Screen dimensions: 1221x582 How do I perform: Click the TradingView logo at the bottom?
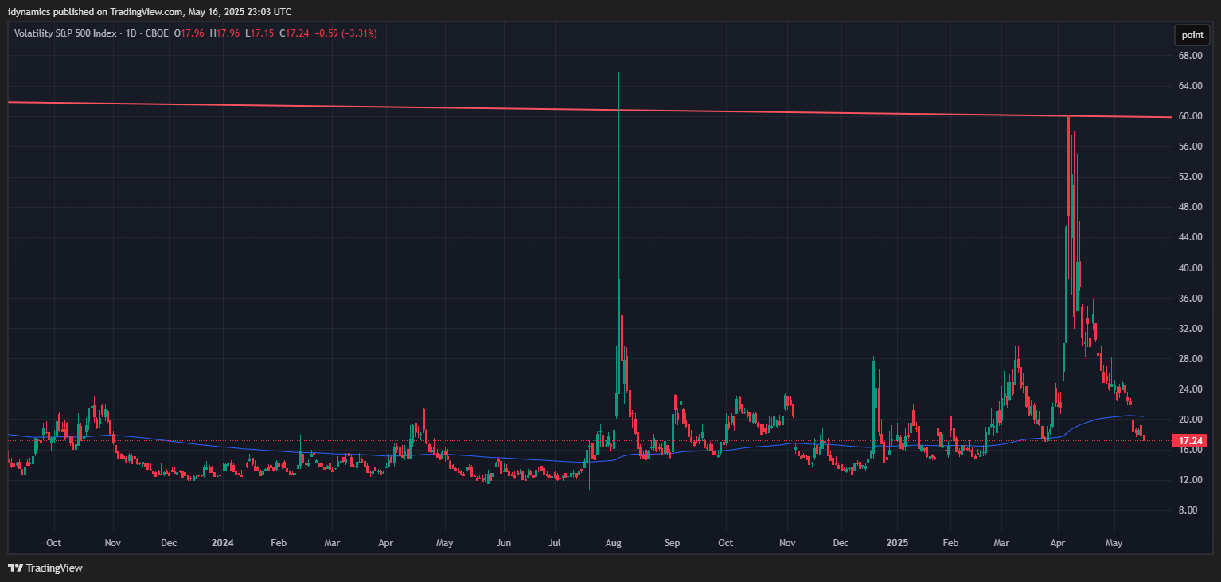click(x=45, y=568)
